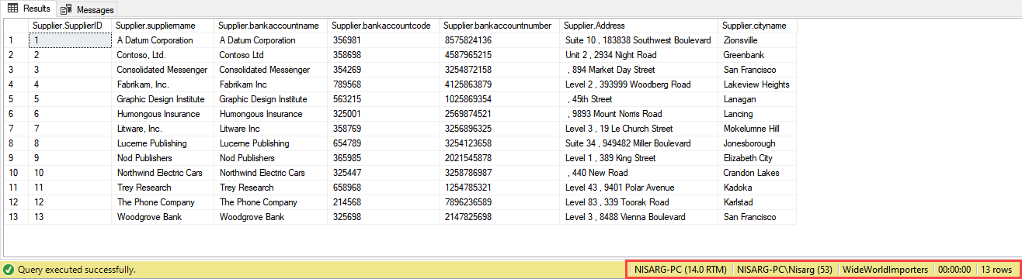Select Supplier.suppliername column header
This screenshot has height=279, width=1022.
[162, 26]
